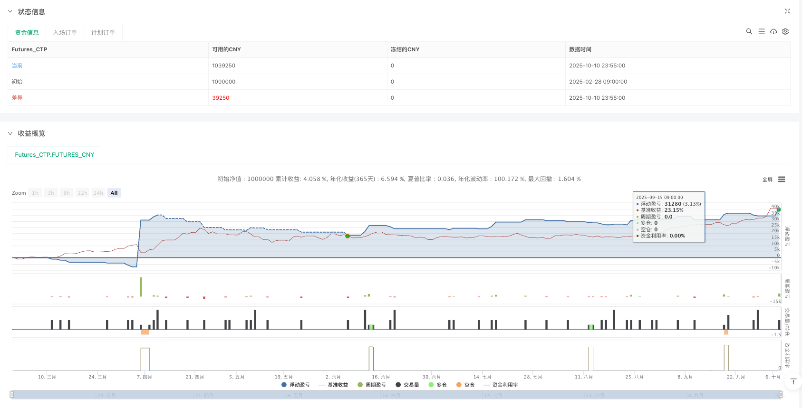
Task: Select the All zoom range button
Action: (x=114, y=193)
